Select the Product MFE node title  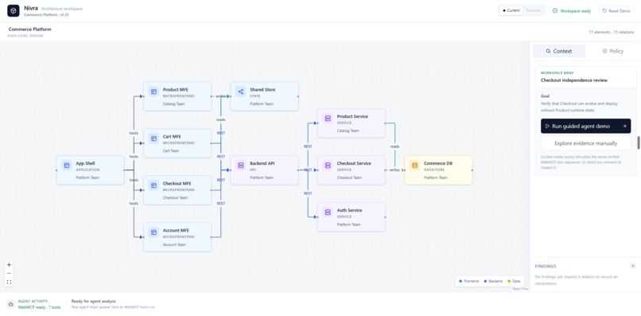(176, 90)
